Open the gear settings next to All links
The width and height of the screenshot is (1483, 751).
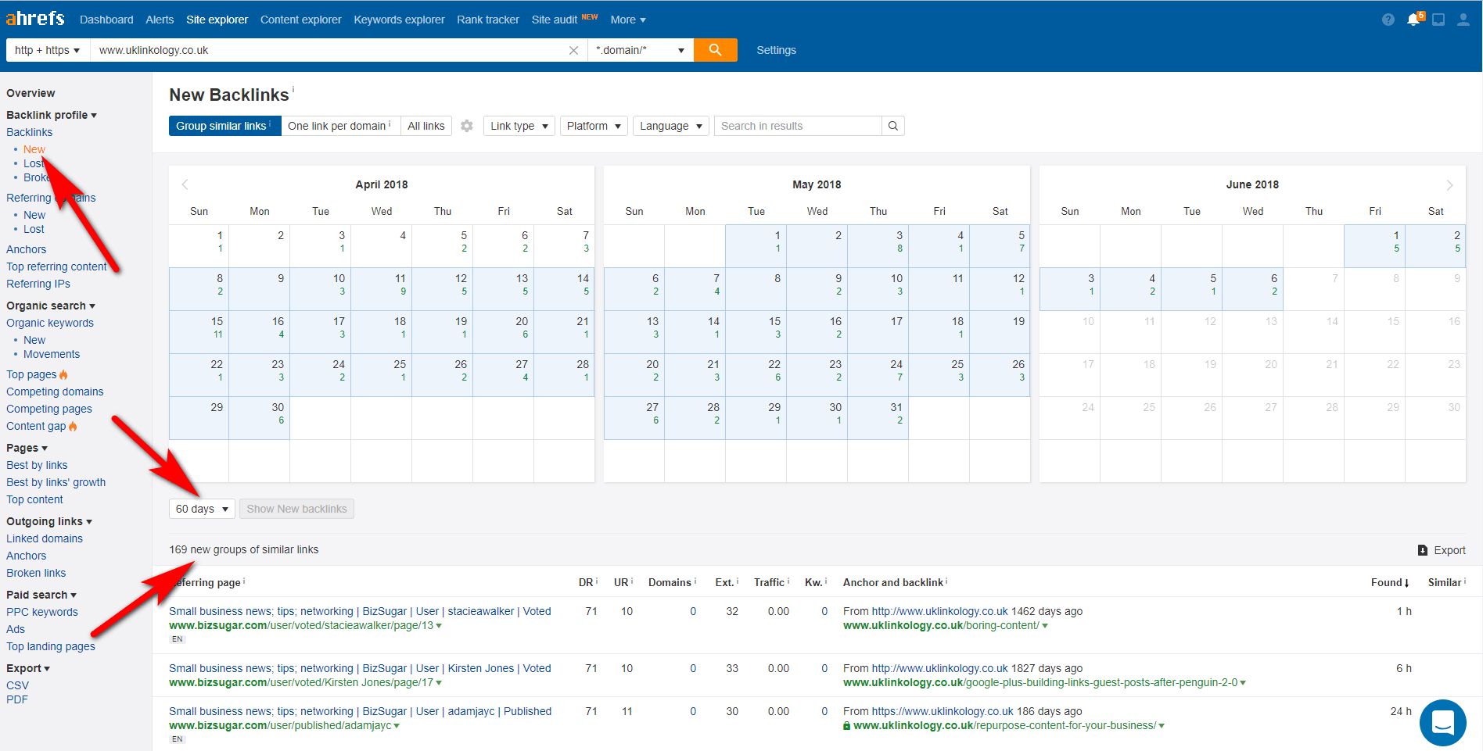click(467, 126)
